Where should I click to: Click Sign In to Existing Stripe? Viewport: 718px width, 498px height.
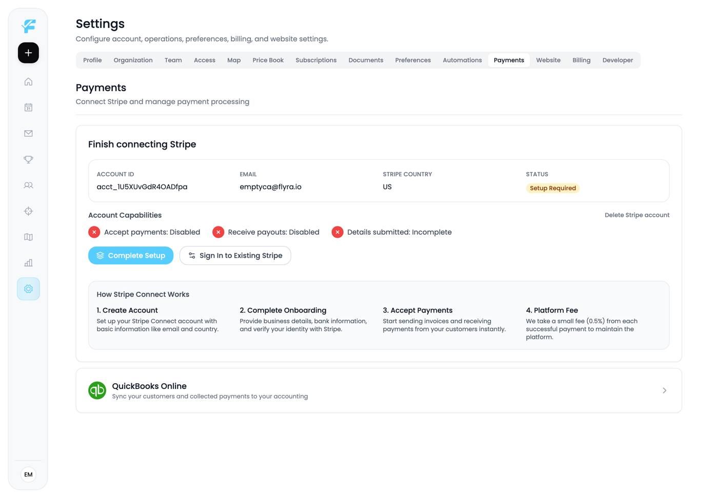[235, 256]
